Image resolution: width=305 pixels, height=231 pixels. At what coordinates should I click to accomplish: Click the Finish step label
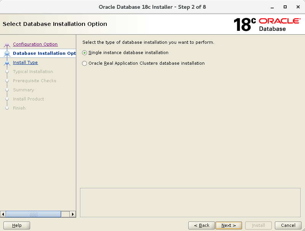(19, 108)
